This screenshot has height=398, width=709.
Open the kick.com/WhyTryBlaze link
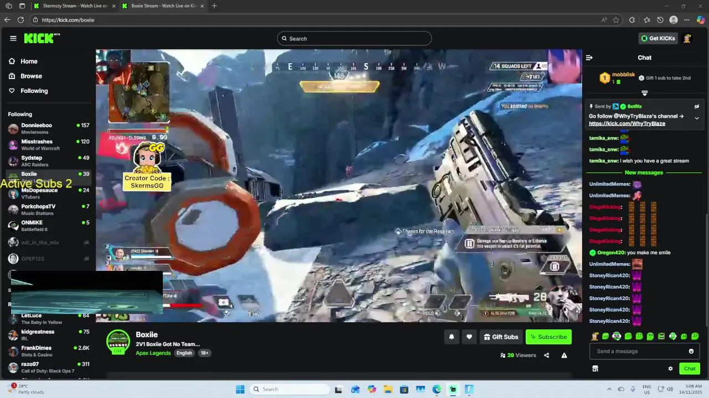627,124
